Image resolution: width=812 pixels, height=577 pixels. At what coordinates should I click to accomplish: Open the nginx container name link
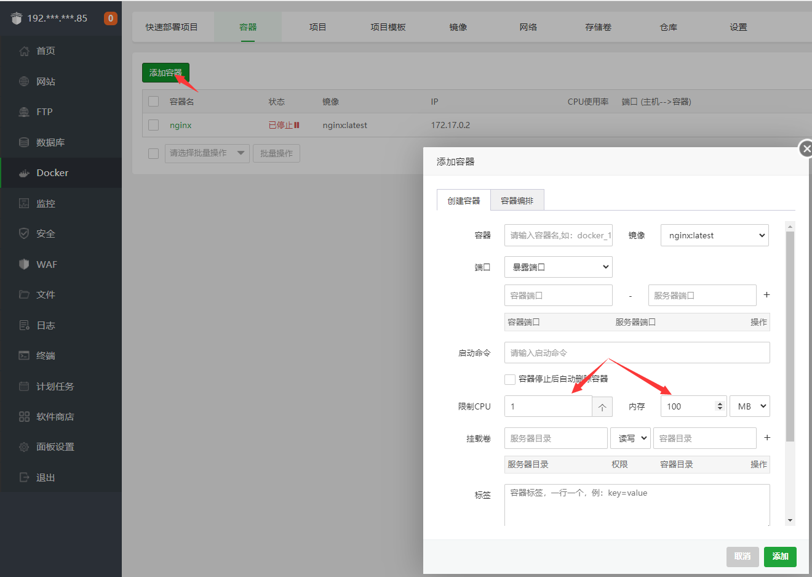click(181, 125)
